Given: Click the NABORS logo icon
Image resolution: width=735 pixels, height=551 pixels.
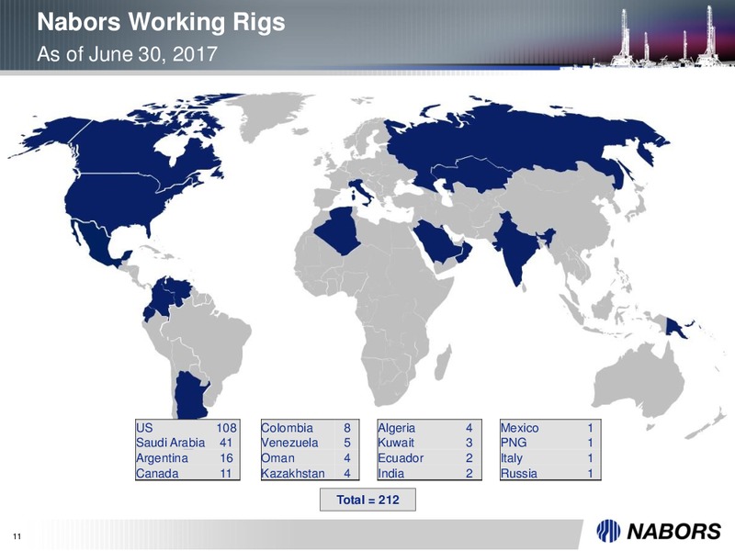Looking at the screenshot, I should click(608, 532).
